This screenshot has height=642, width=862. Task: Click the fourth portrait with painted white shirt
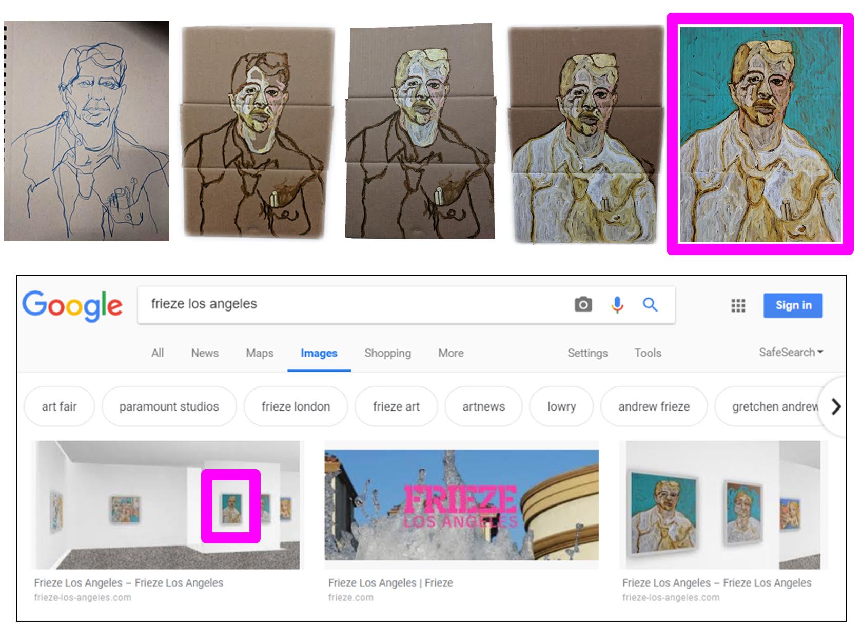point(585,134)
